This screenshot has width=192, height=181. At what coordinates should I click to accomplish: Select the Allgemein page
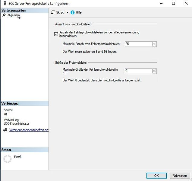coord(14,15)
